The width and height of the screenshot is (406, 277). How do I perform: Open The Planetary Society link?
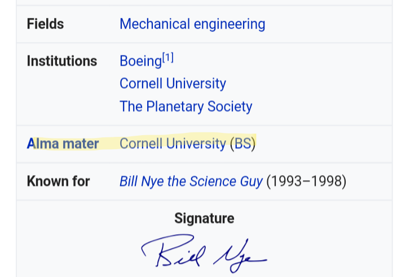(x=186, y=106)
